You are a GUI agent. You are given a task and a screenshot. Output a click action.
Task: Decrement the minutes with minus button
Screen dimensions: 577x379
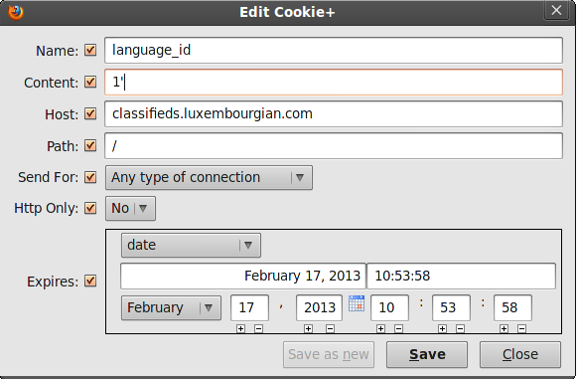(460, 328)
